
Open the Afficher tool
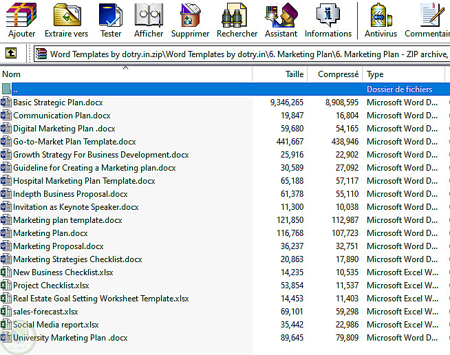[149, 15]
